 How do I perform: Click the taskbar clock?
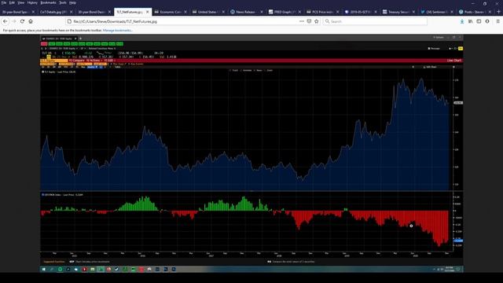(449, 269)
